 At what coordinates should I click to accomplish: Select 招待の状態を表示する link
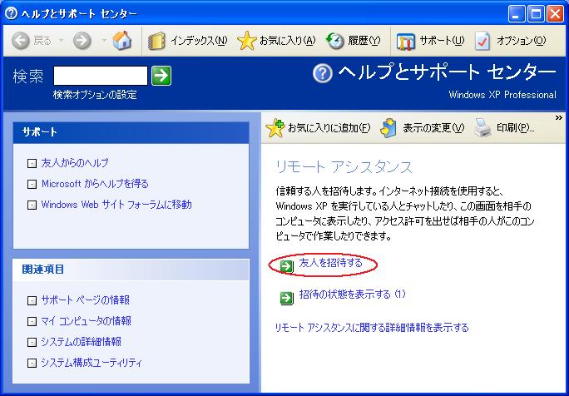351,295
